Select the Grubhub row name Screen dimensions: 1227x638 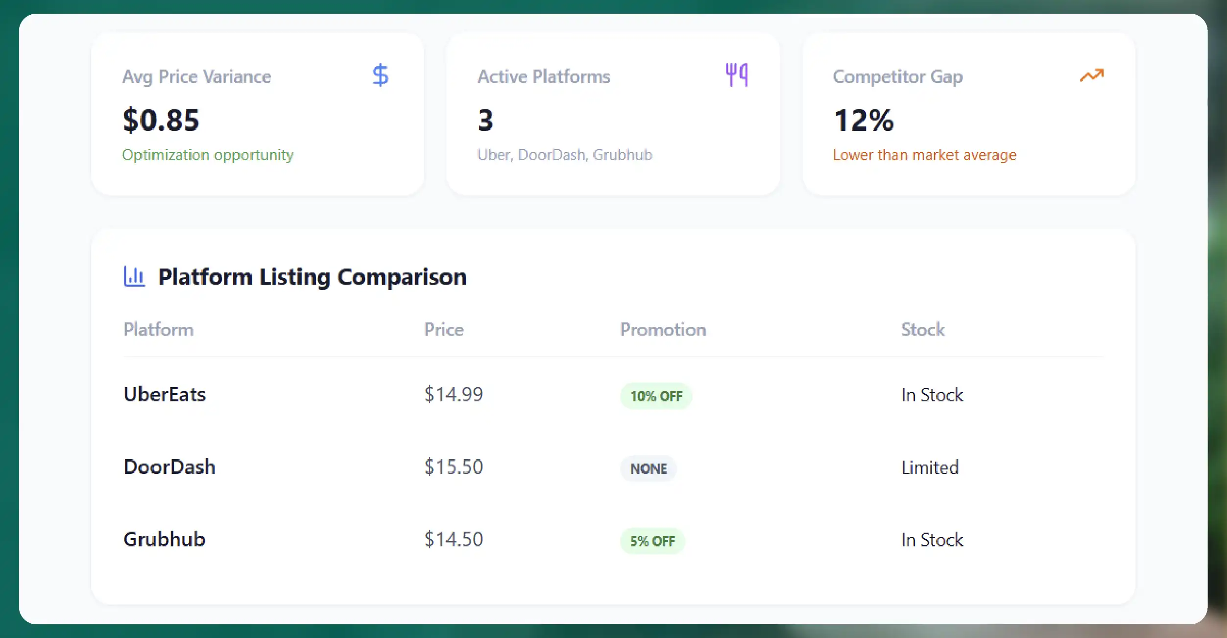pos(164,539)
